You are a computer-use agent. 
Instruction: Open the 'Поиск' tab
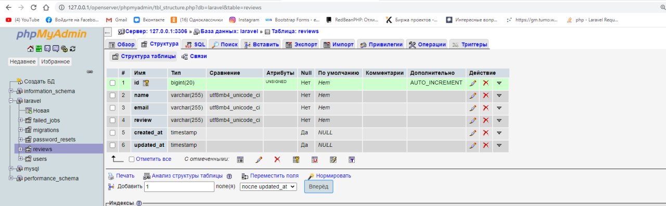click(225, 45)
